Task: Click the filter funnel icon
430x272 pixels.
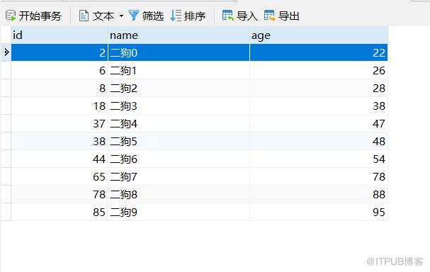Action: coord(134,16)
